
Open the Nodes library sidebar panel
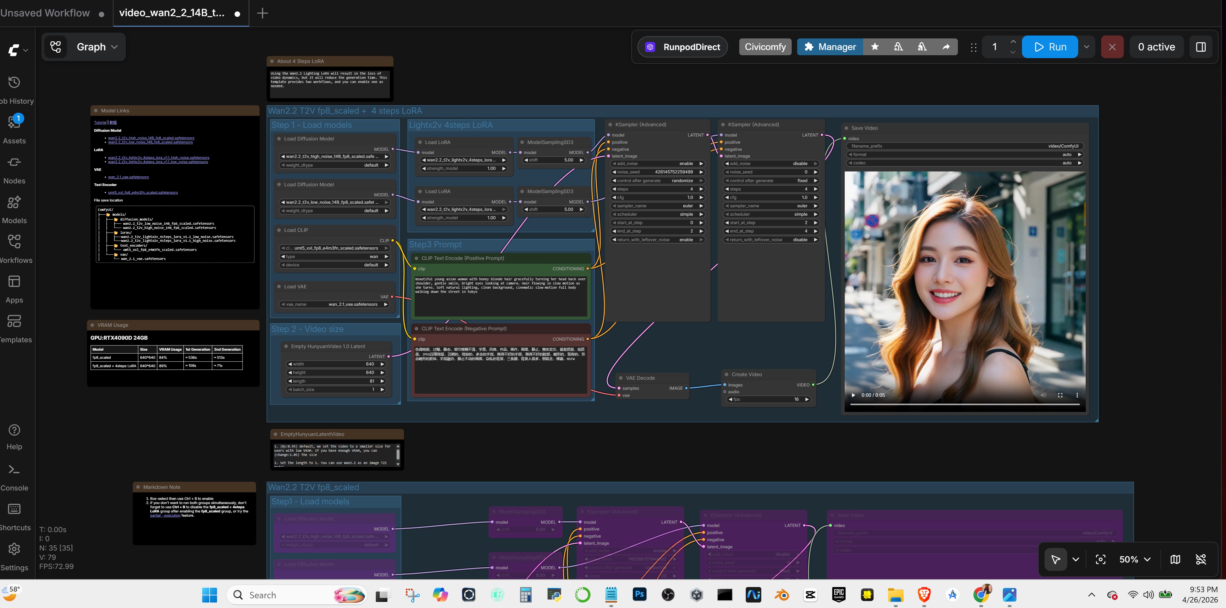(14, 170)
